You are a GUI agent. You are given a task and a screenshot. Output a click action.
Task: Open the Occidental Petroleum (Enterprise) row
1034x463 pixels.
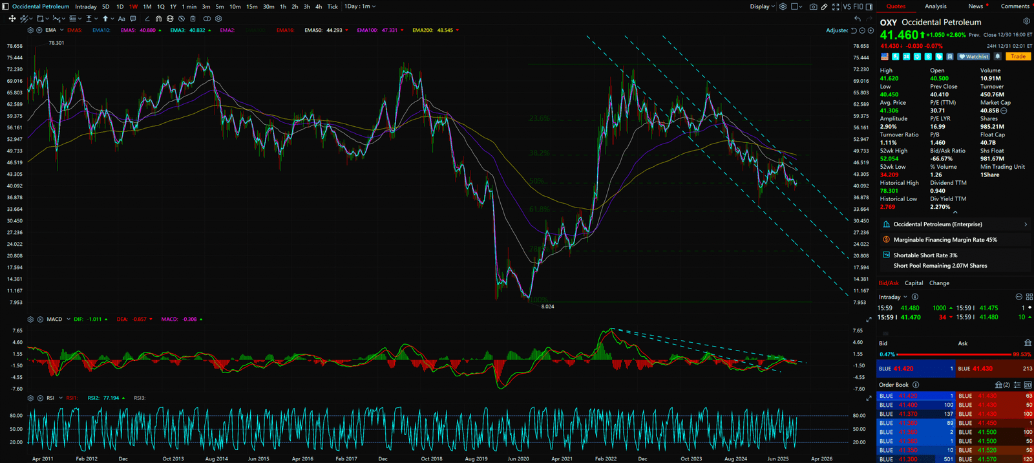(x=954, y=224)
